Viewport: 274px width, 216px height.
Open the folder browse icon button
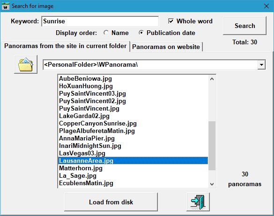(26, 64)
